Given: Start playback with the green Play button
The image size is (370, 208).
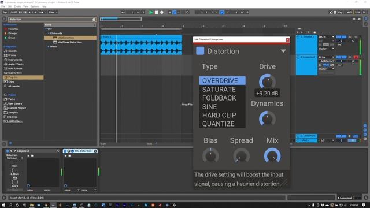Looking at the screenshot, I should 151,12.
